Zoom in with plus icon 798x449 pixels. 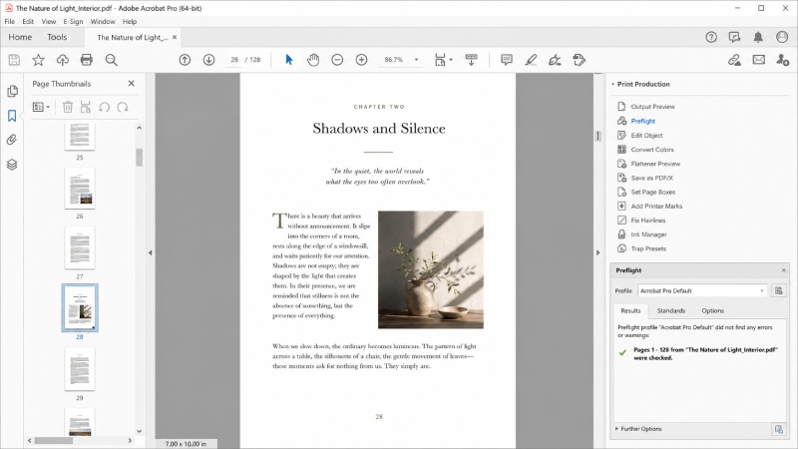click(361, 60)
